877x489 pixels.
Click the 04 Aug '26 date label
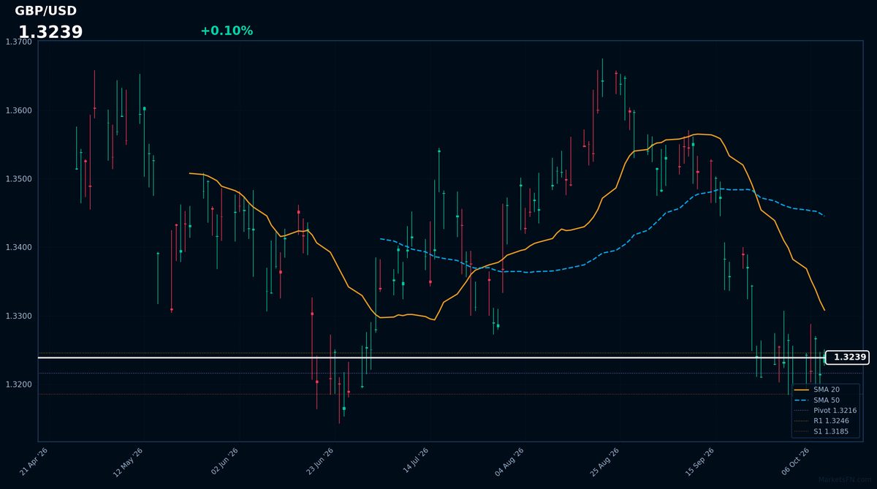[509, 462]
